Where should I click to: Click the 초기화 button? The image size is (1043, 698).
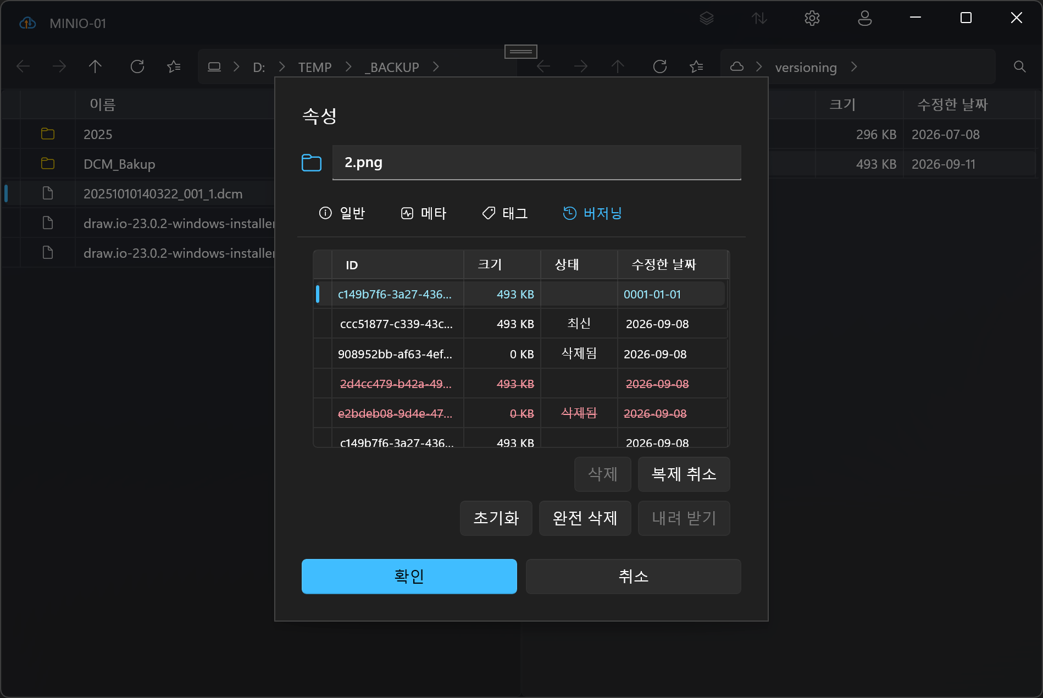click(x=496, y=518)
